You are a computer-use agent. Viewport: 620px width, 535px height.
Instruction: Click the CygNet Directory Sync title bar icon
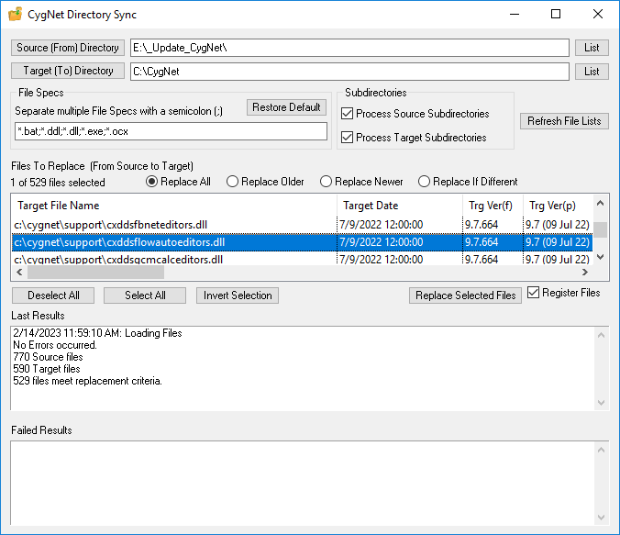[15, 15]
